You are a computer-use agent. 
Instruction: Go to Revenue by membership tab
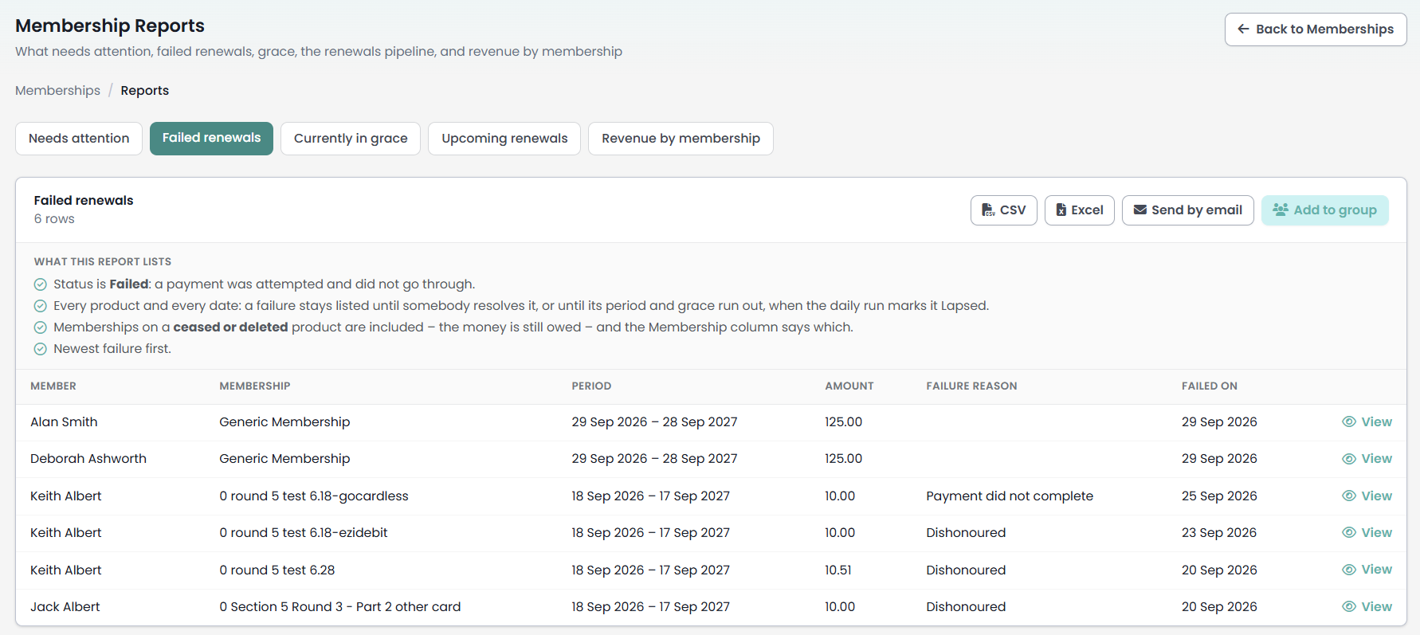[x=681, y=139]
